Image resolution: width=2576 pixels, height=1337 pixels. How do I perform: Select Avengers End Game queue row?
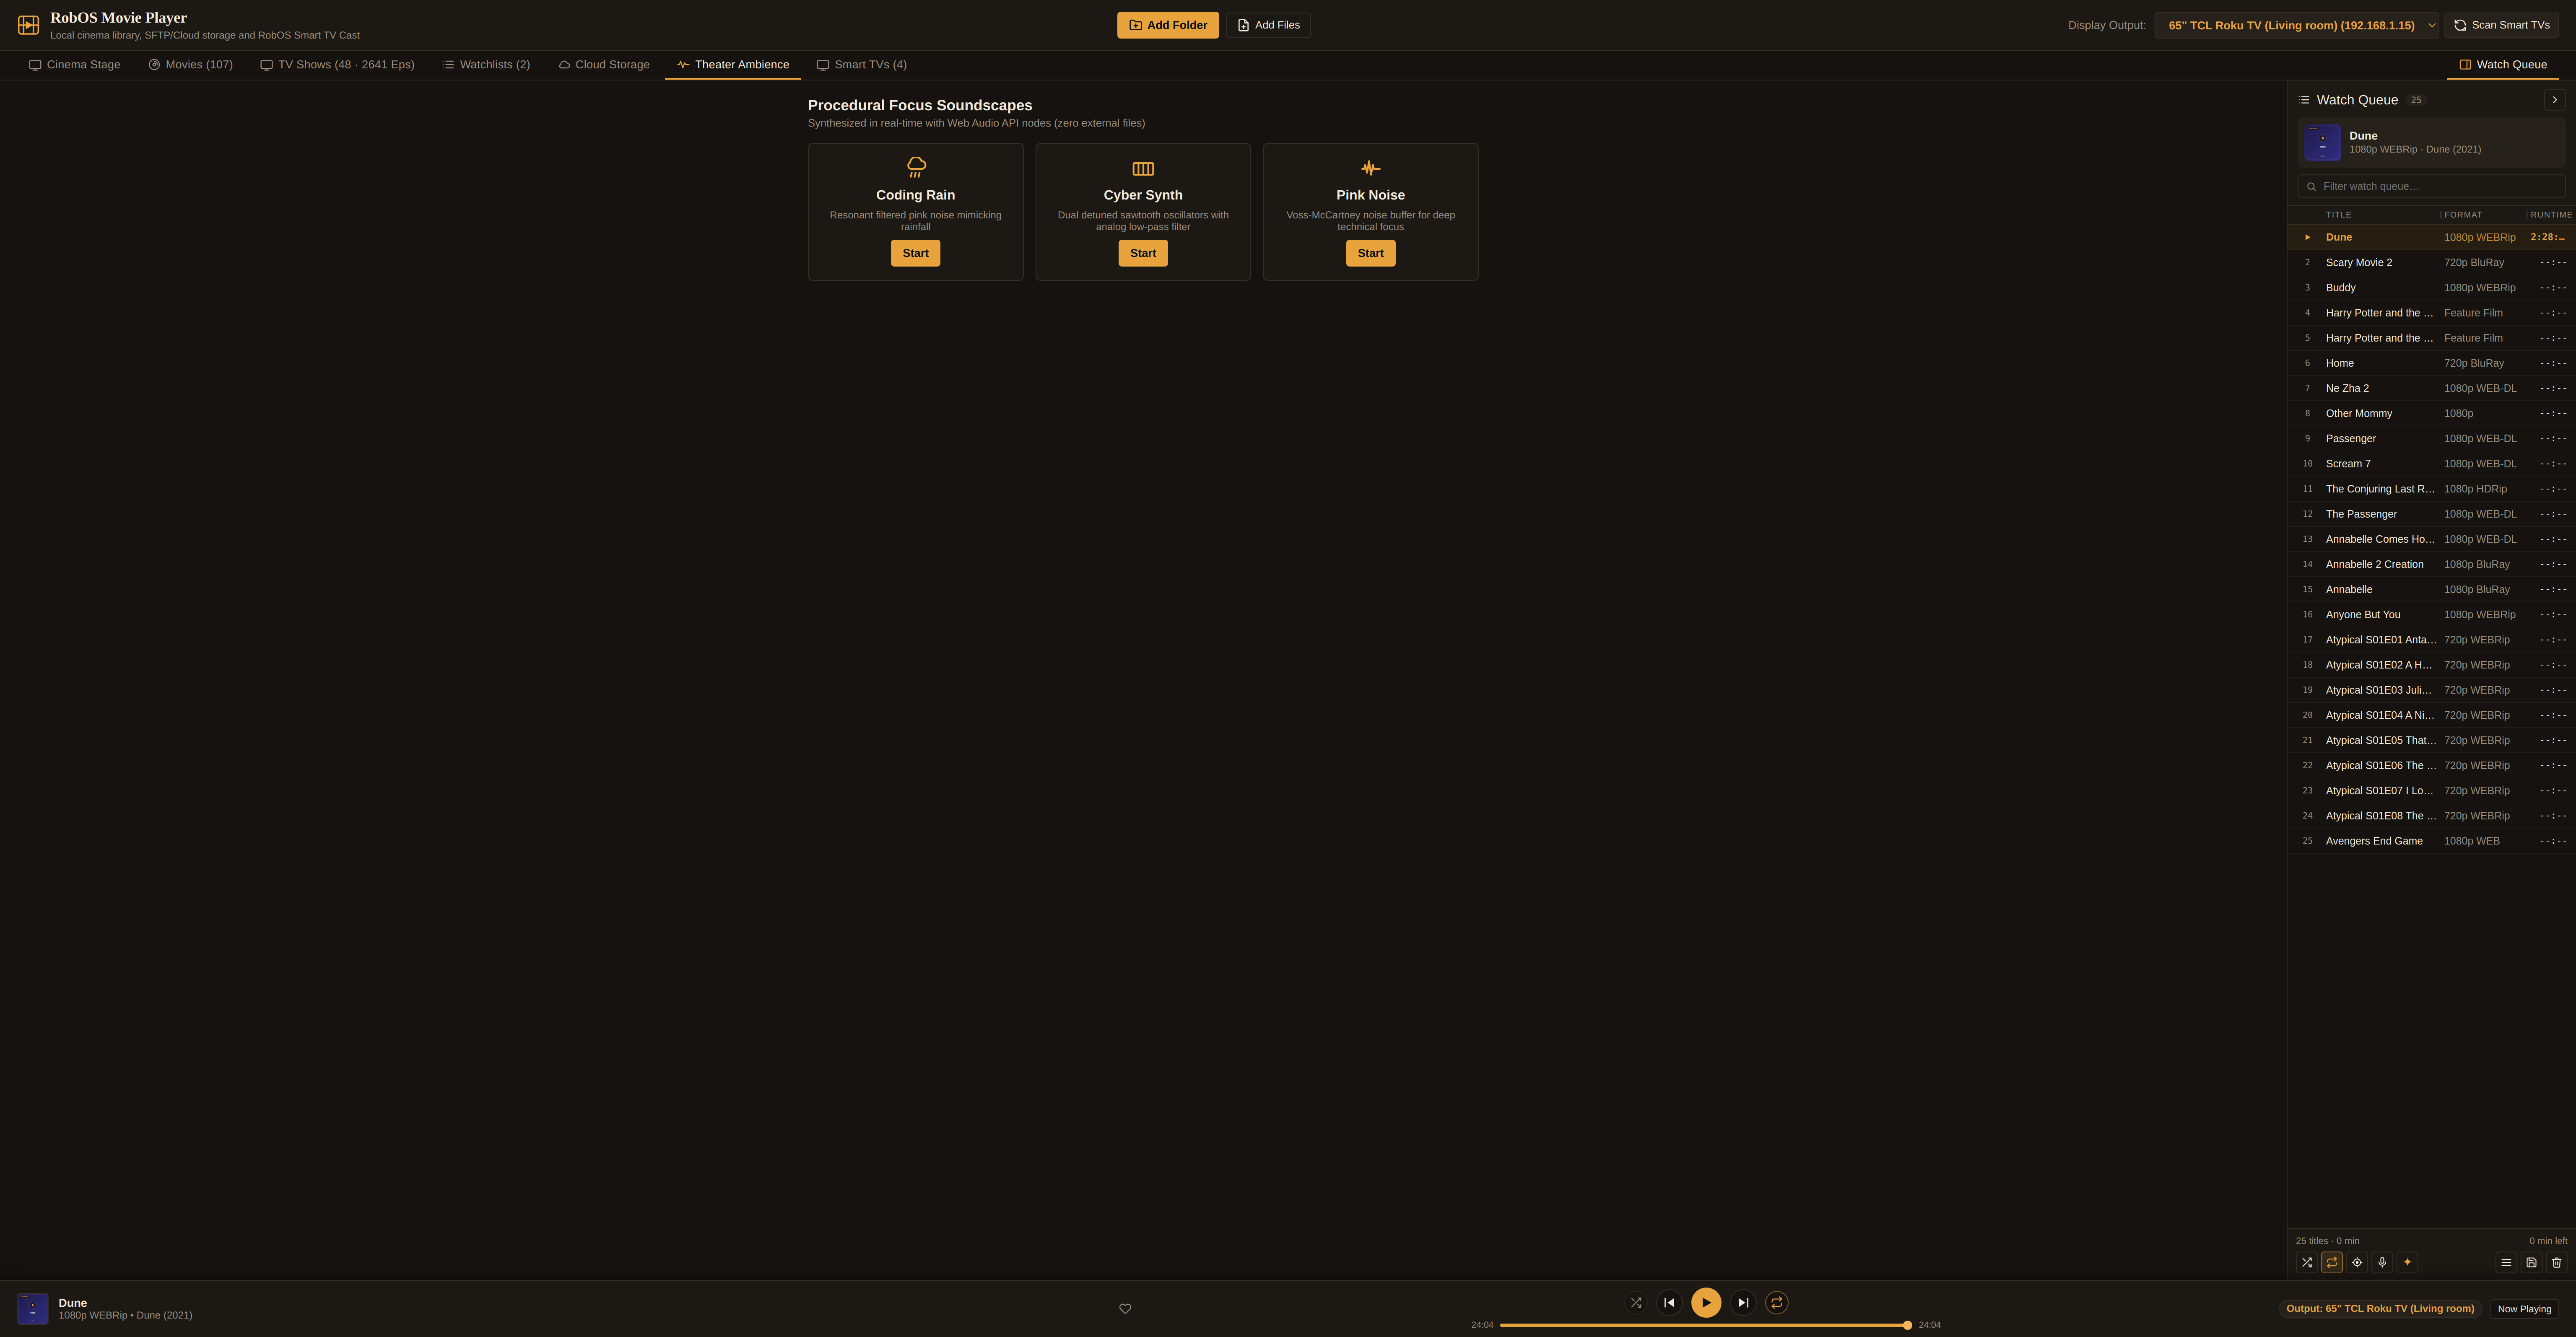2431,841
